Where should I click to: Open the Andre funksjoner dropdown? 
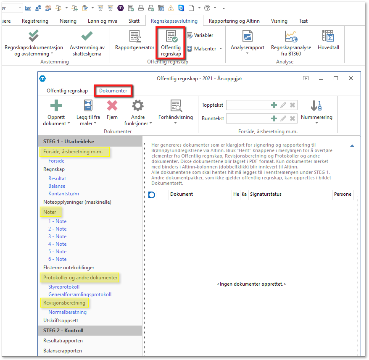[150, 124]
